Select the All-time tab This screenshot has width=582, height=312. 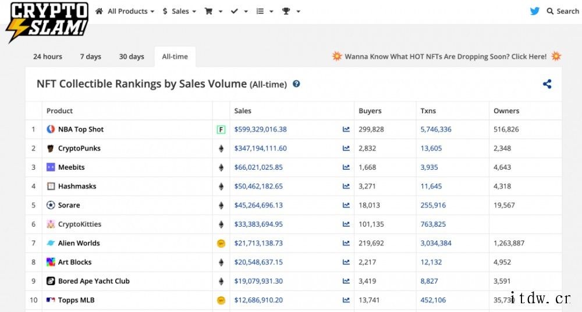click(x=175, y=57)
